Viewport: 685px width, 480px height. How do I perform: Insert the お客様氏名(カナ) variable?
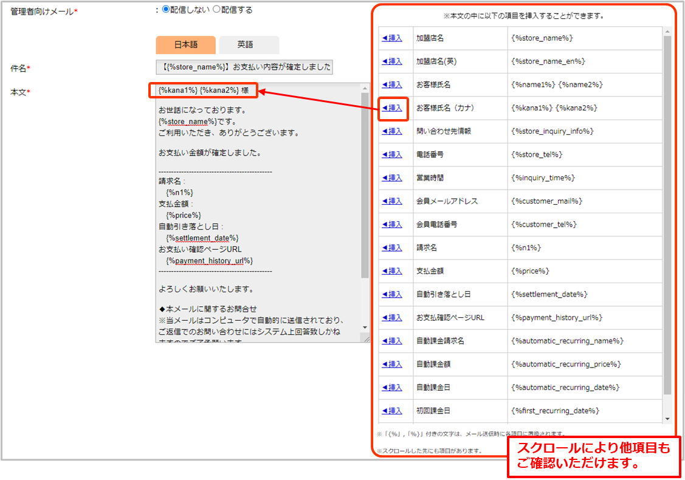[392, 108]
